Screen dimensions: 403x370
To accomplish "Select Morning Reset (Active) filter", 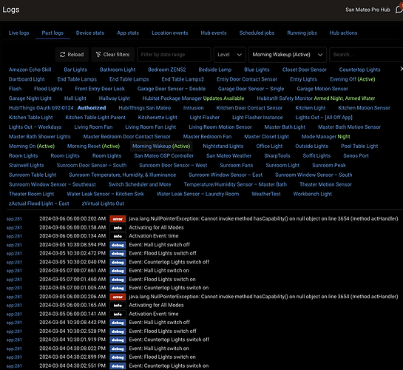I will [x=93, y=146].
